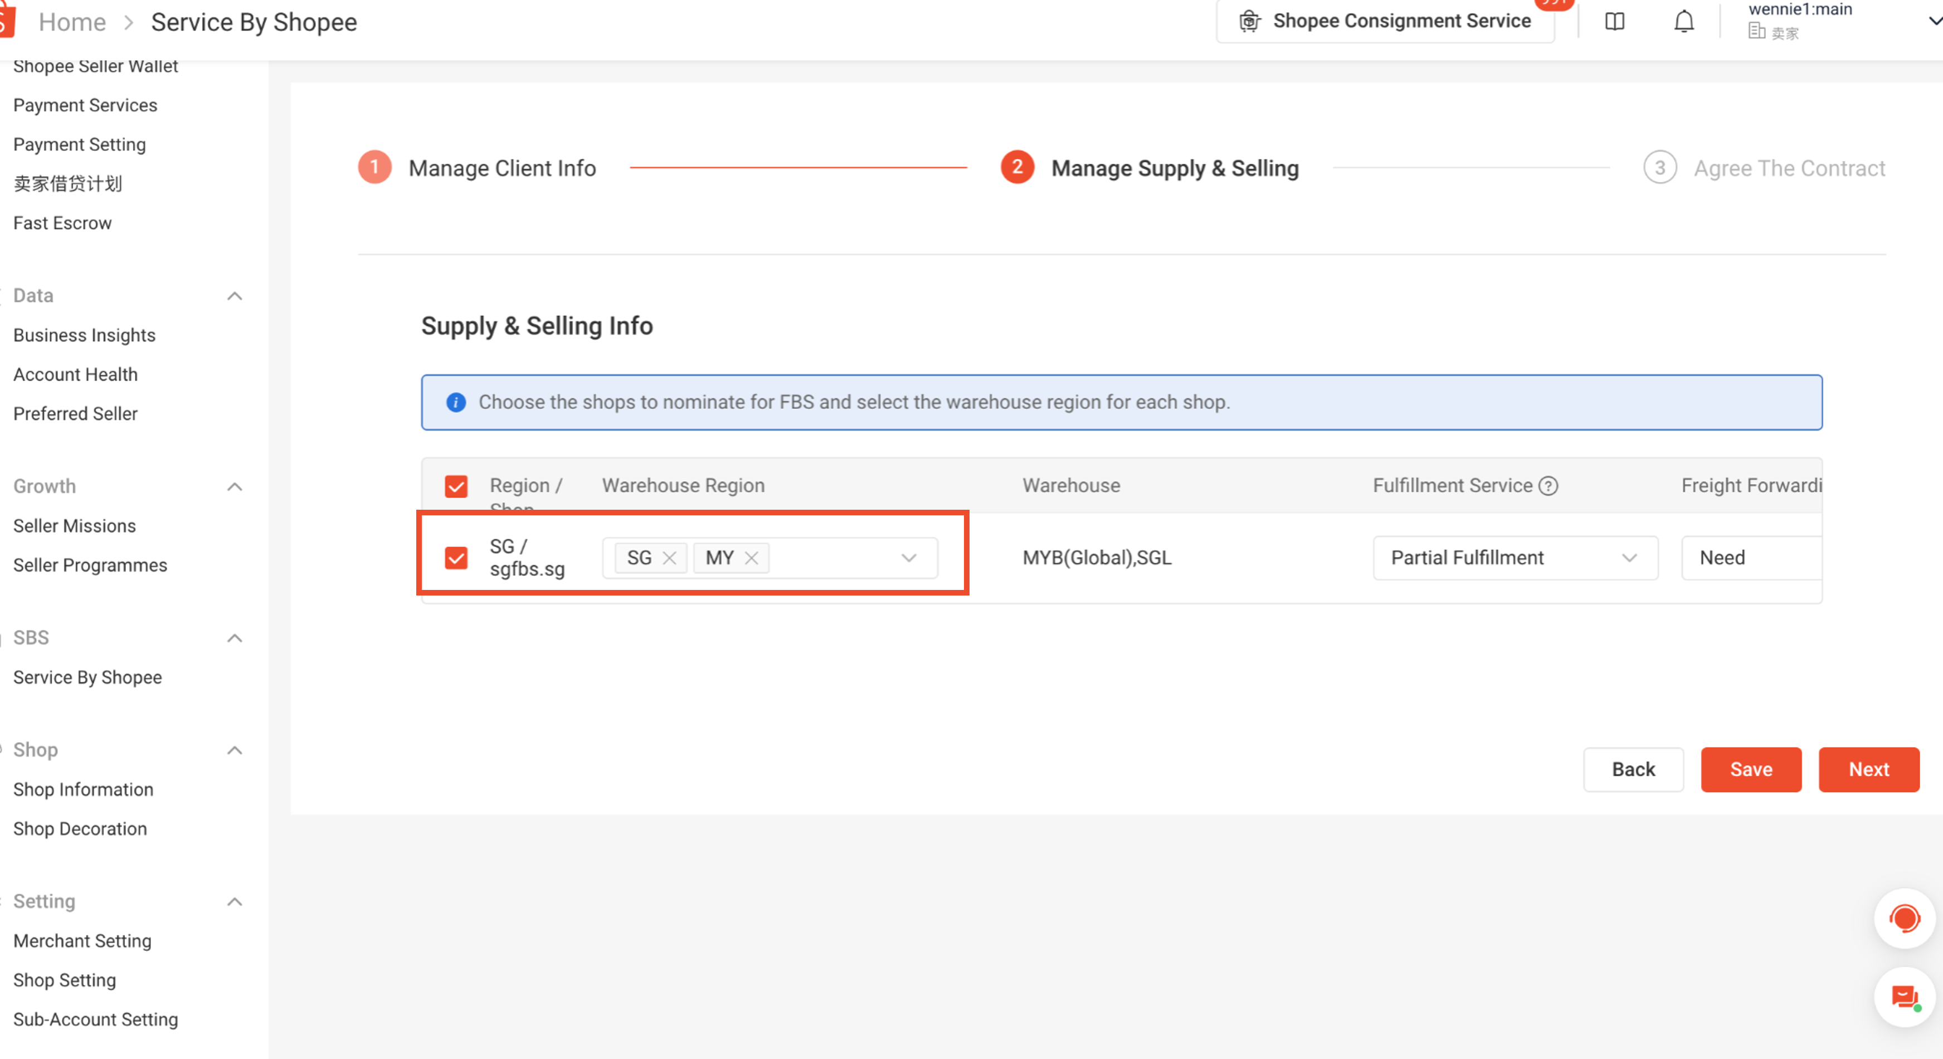Open Account Health

pyautogui.click(x=75, y=374)
